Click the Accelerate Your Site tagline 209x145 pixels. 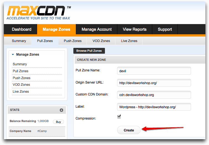[x=38, y=18]
